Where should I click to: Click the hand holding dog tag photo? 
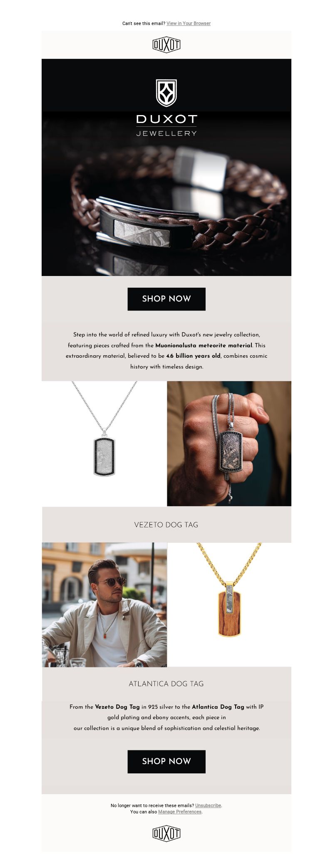coord(229,444)
